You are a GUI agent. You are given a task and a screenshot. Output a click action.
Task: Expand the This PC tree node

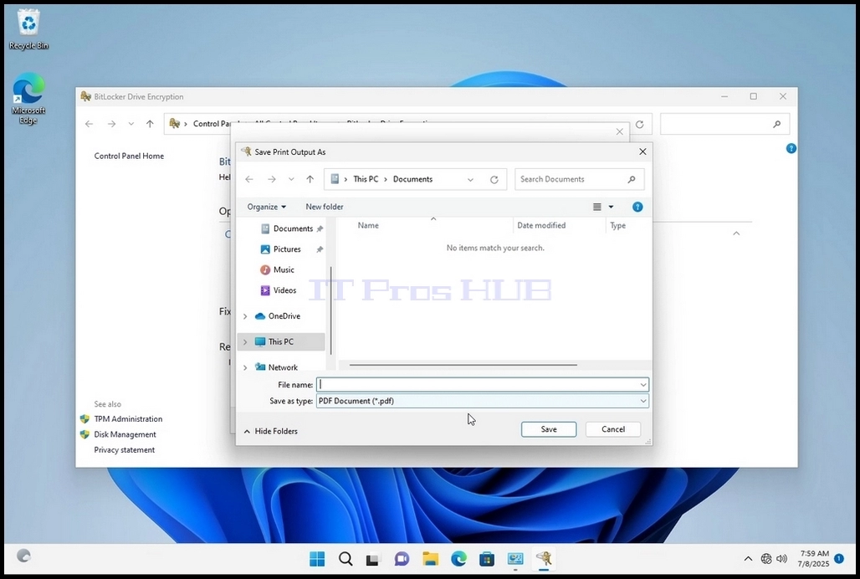point(245,341)
